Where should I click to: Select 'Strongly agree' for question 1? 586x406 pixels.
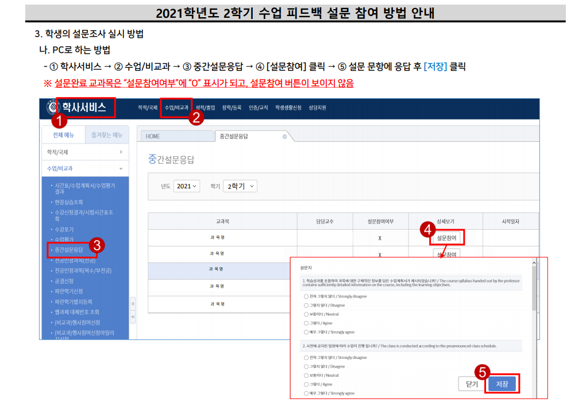click(x=306, y=332)
